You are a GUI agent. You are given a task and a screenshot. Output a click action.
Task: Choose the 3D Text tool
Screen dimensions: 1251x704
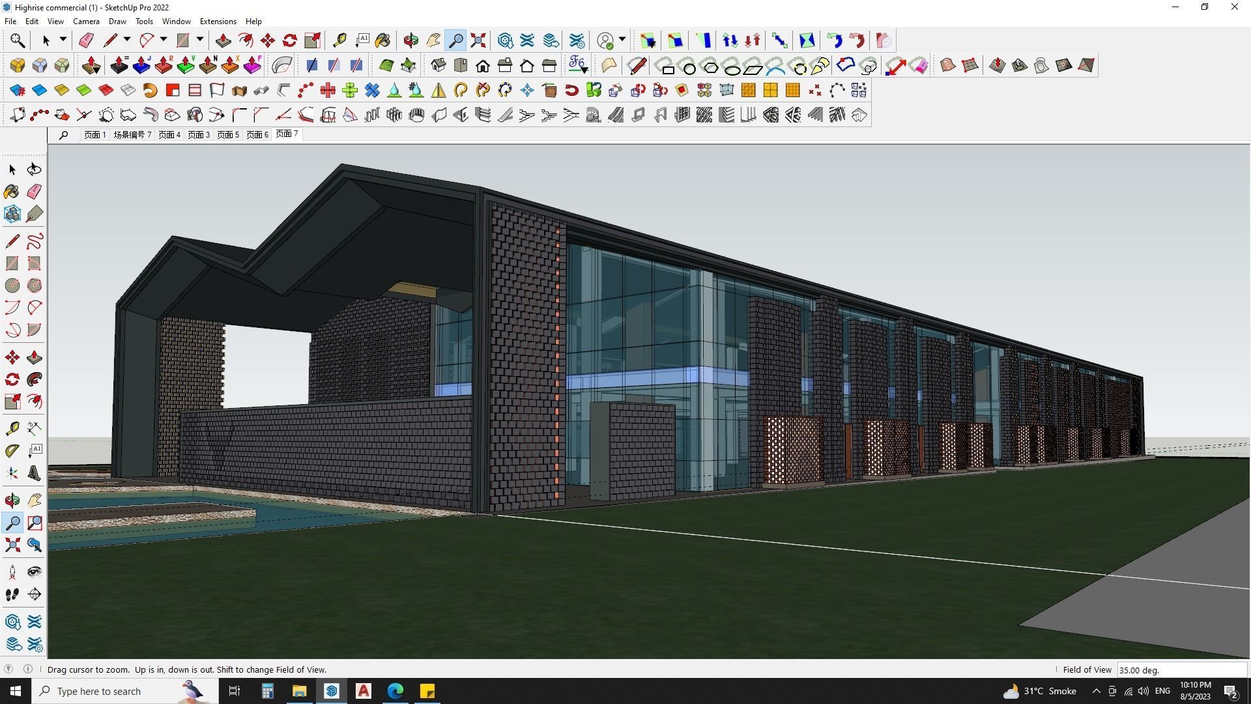coord(35,473)
